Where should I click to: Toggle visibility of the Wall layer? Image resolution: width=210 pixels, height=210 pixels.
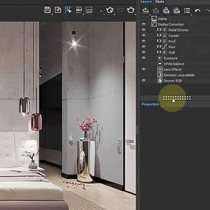(144, 52)
